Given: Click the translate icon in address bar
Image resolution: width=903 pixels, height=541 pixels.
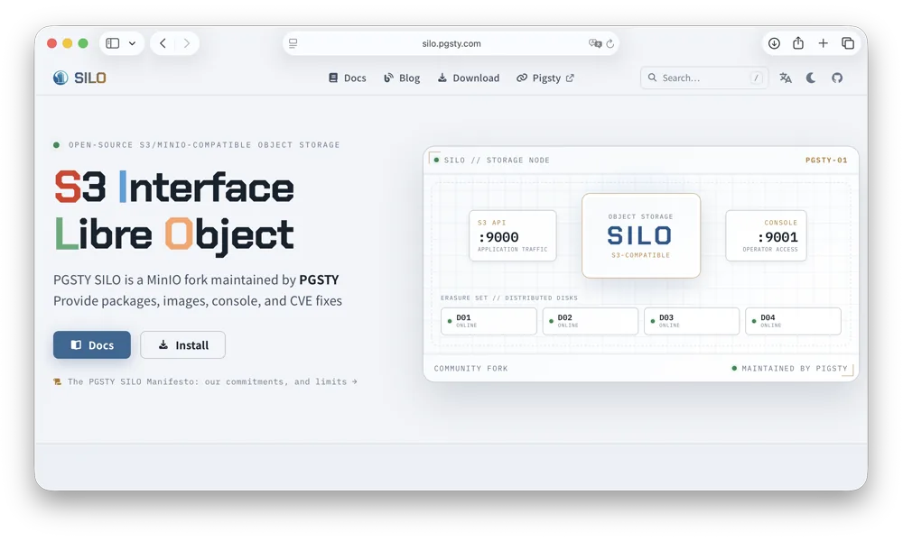Looking at the screenshot, I should coord(595,43).
